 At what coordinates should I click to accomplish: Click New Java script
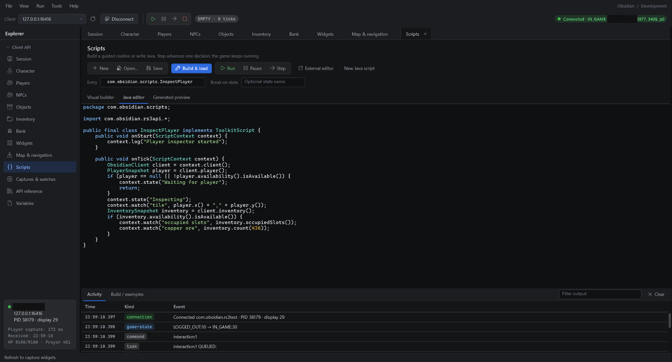tap(359, 68)
